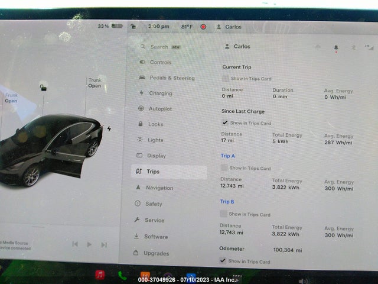The width and height of the screenshot is (378, 284).
Task: Uncheck Since Last Charge Show in Trips Card
Action: [x=225, y=122]
